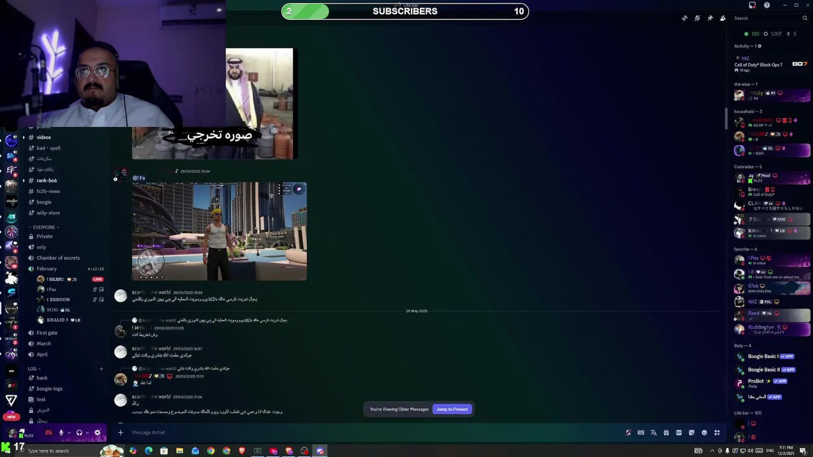Image resolution: width=813 pixels, height=457 pixels.
Task: Open NiiZ Call of Duty Black Ops 7 activity
Action: [x=771, y=64]
